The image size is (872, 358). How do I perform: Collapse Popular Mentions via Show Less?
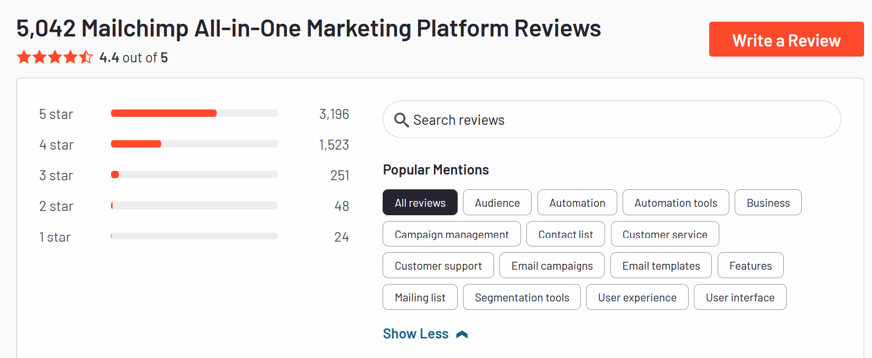(415, 333)
